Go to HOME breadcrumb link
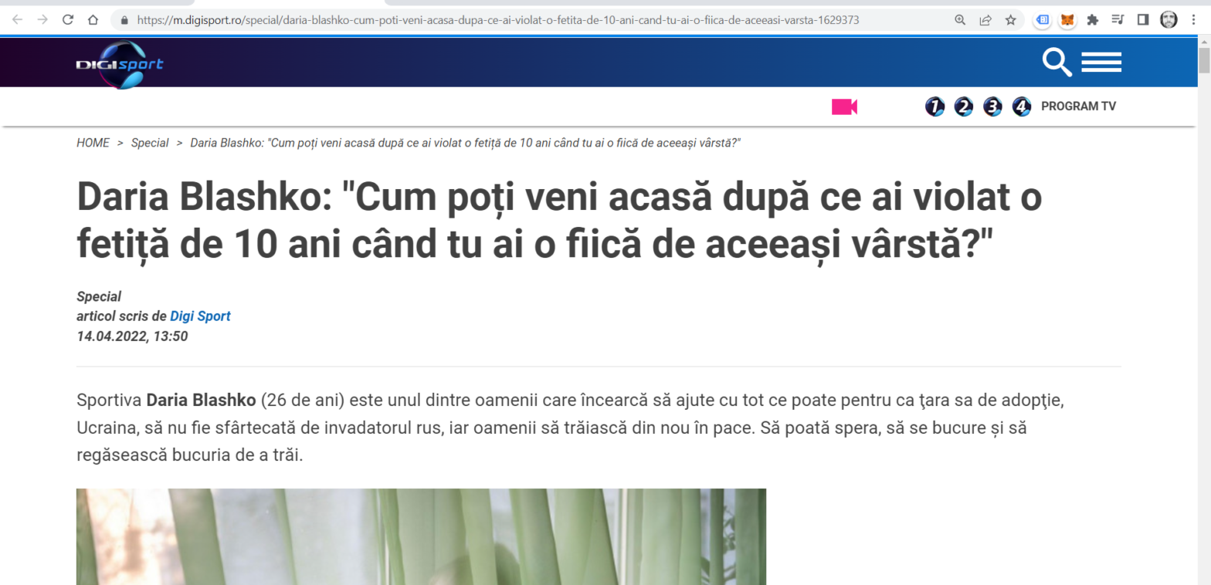The image size is (1211, 585). coord(93,143)
